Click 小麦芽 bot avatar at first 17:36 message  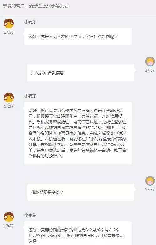coord(9,24)
